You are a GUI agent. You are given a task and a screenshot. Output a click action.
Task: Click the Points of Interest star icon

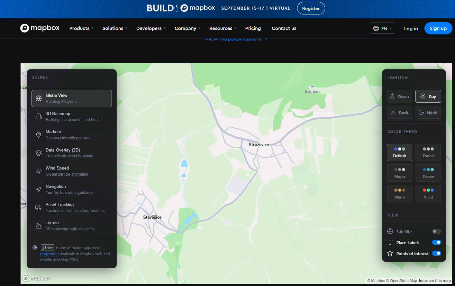point(390,253)
